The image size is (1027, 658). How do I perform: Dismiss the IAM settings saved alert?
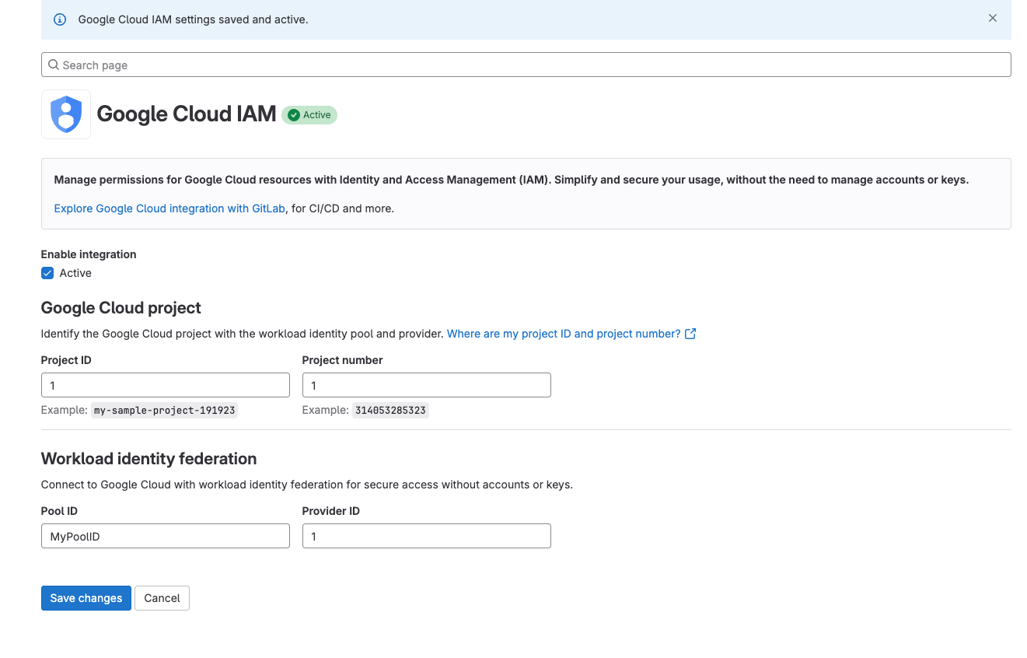coord(992,19)
